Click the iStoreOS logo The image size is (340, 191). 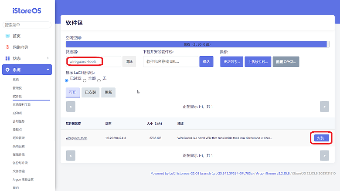tap(27, 10)
